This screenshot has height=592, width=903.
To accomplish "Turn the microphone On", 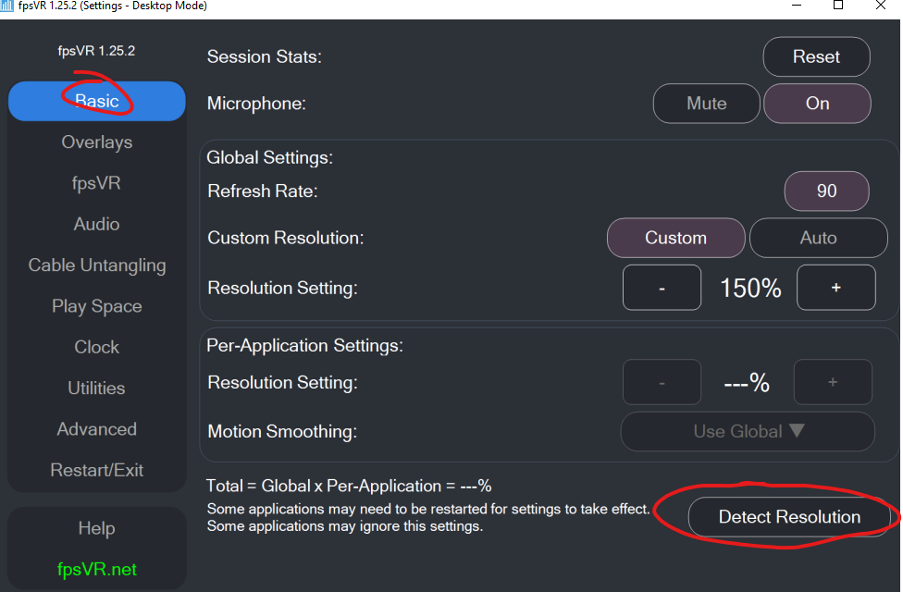I will pos(817,104).
